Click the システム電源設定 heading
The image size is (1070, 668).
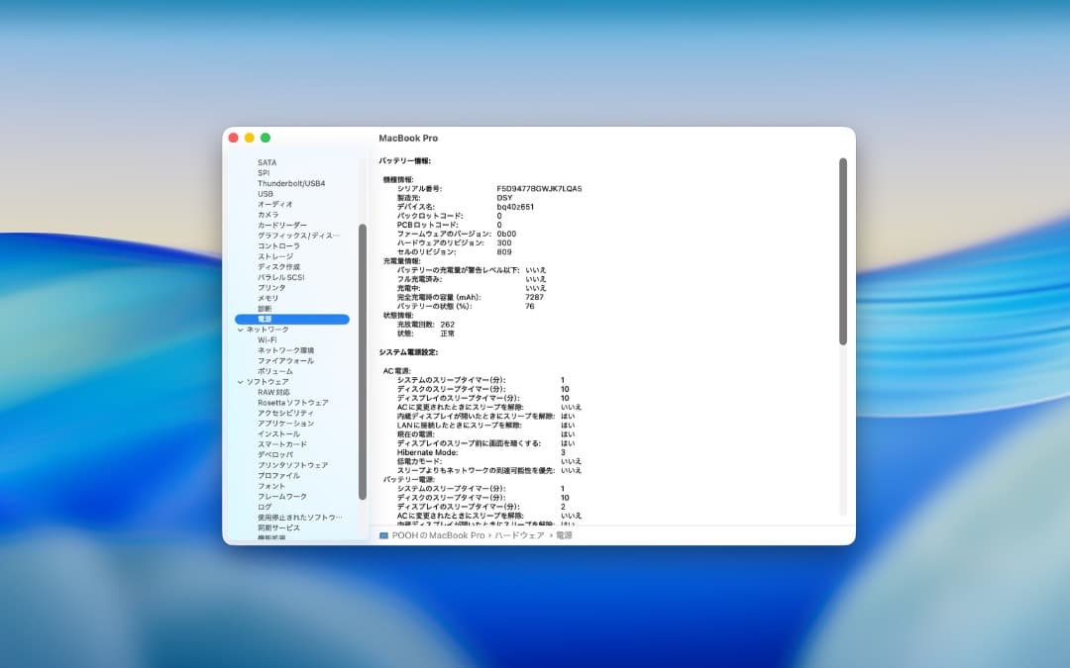[x=408, y=352]
